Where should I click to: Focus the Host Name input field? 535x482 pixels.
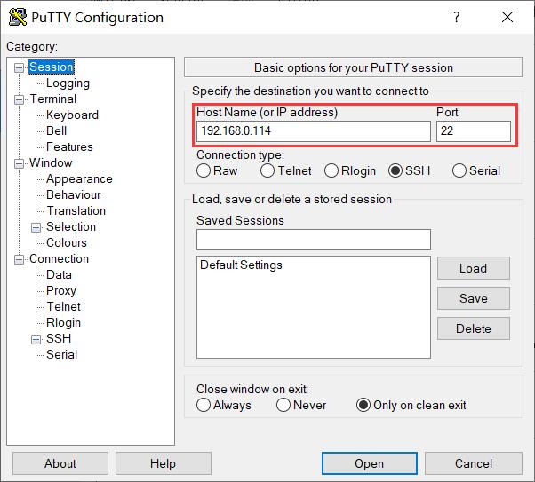(x=313, y=130)
